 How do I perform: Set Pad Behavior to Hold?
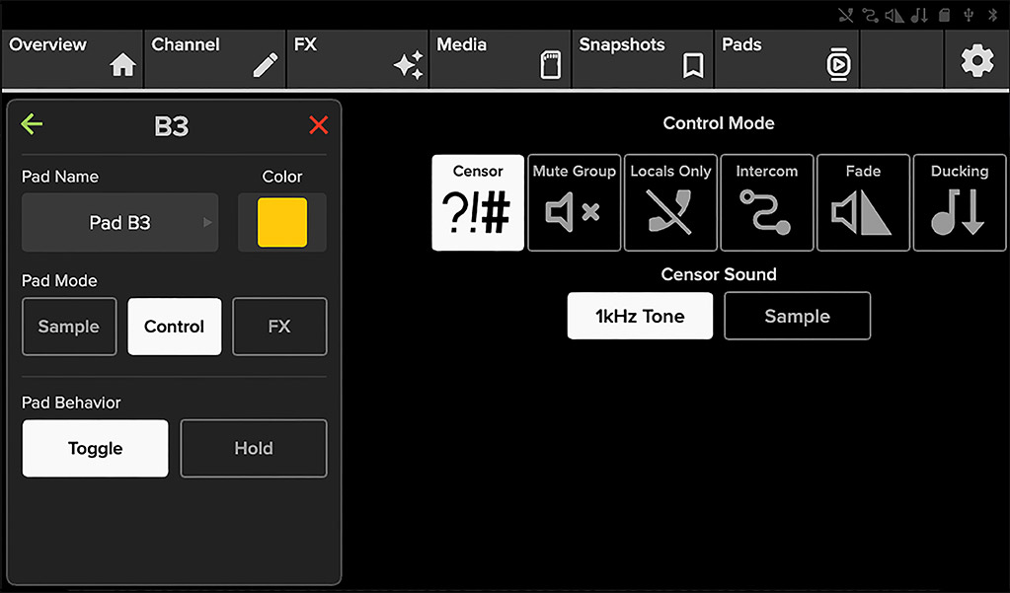click(x=254, y=448)
